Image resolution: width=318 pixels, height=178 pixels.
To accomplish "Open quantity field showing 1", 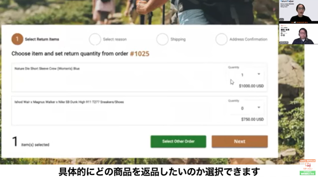I will point(246,75).
